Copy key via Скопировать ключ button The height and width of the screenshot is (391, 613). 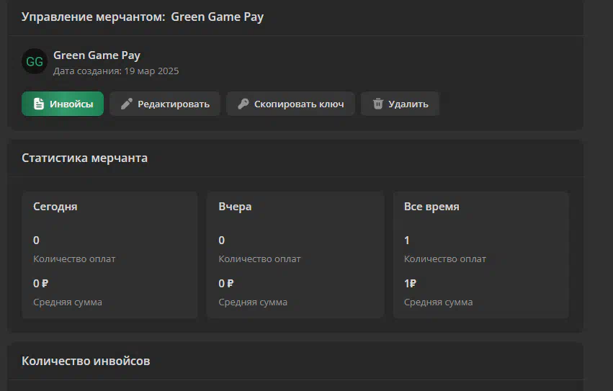point(290,104)
